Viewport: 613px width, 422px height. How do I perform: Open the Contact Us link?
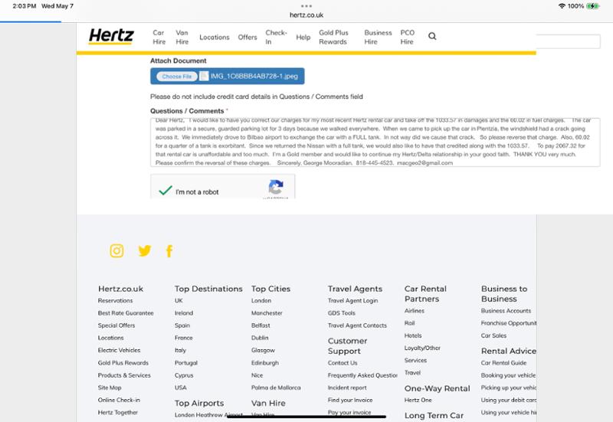[x=343, y=362]
